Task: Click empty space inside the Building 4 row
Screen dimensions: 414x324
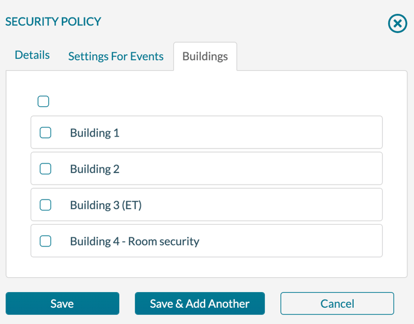Action: point(291,241)
